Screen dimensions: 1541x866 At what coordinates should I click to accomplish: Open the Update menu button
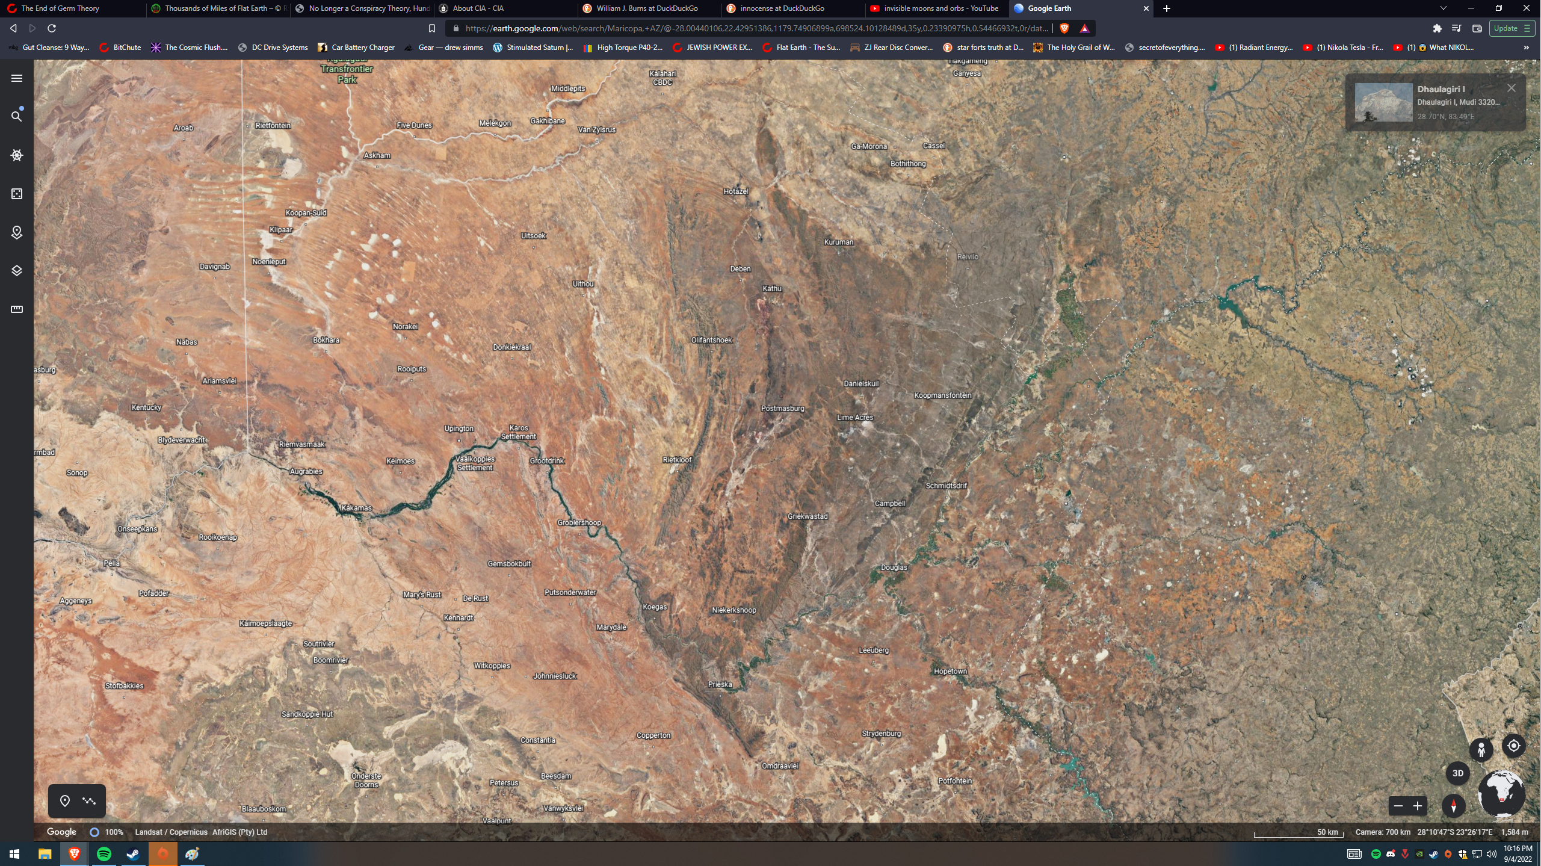click(1511, 28)
